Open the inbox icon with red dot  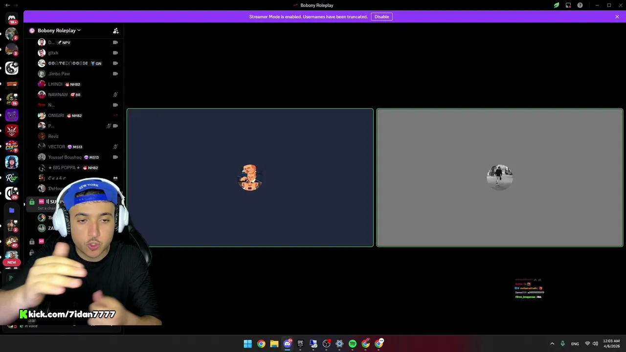568,5
